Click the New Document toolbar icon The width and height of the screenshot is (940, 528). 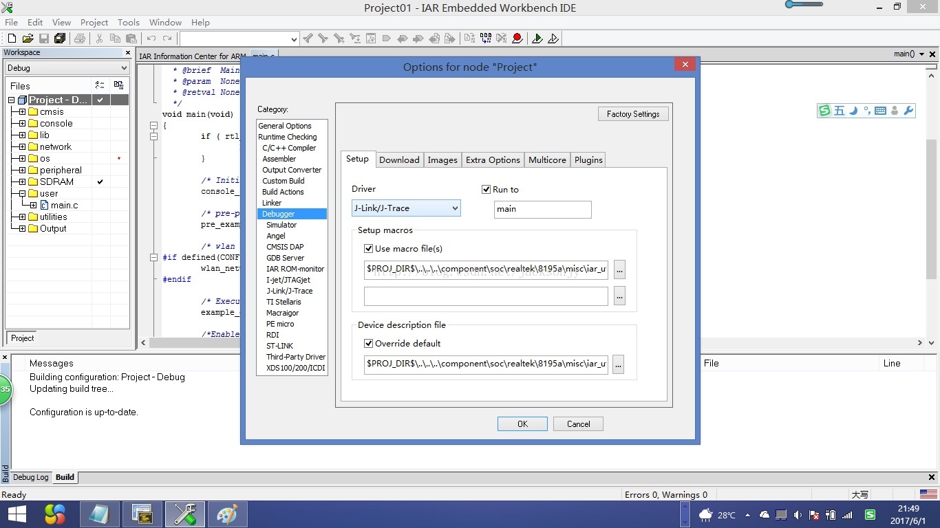(x=12, y=38)
